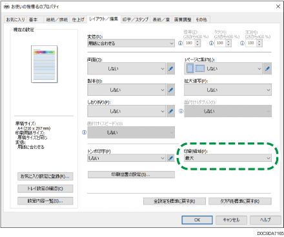
Task: Open the 両面 dropdown
Action: pos(127,69)
